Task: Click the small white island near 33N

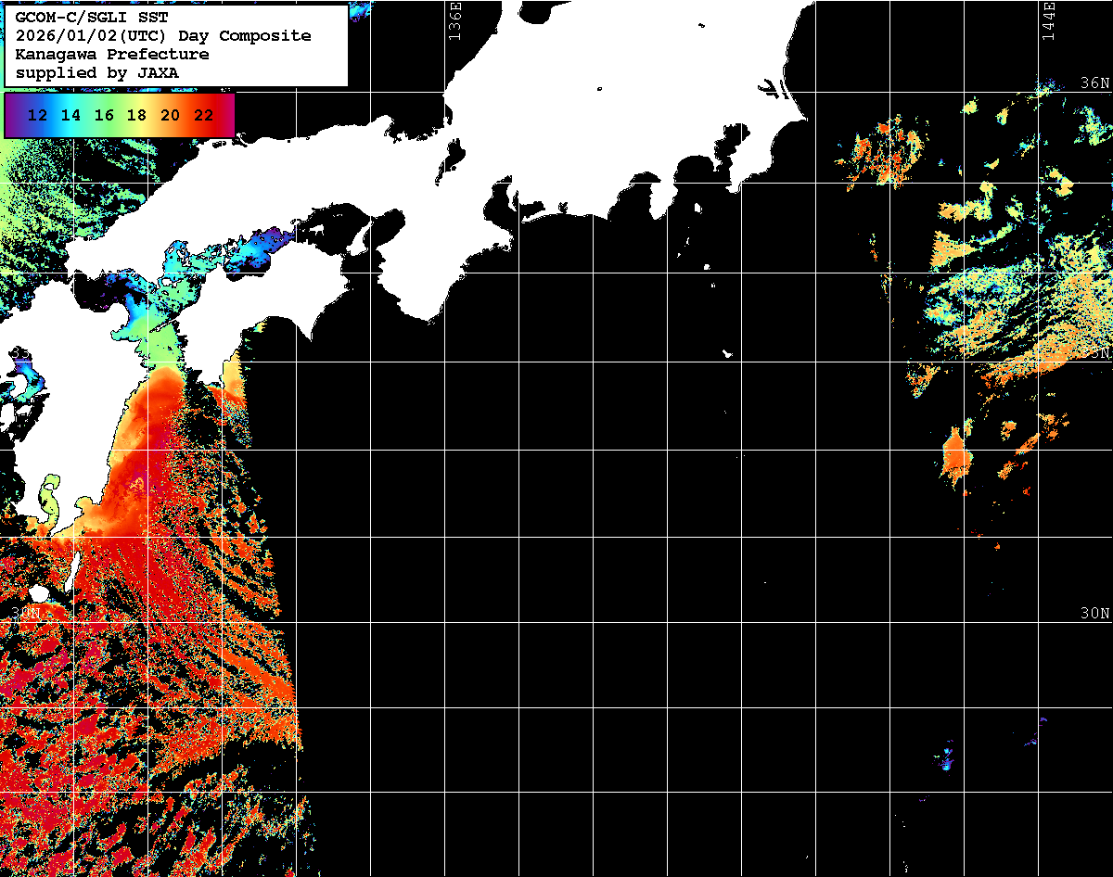Action: click(x=729, y=353)
